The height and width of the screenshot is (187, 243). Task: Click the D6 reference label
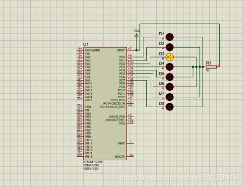click(162, 83)
